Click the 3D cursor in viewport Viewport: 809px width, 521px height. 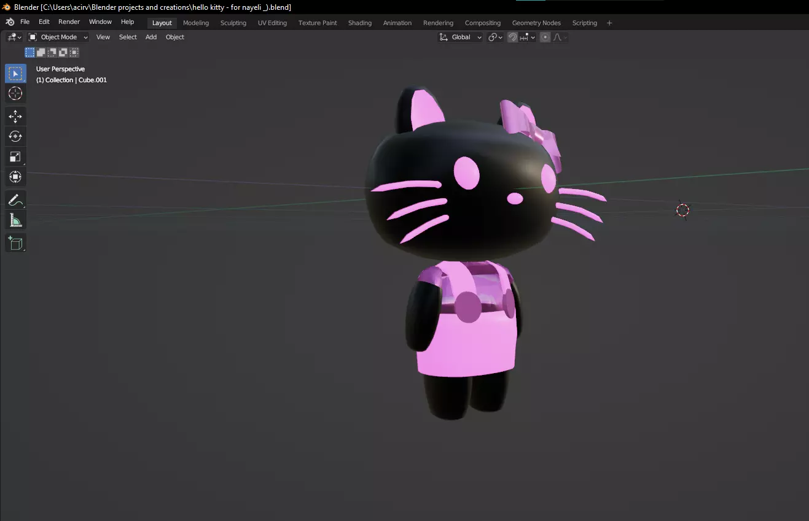click(x=682, y=210)
